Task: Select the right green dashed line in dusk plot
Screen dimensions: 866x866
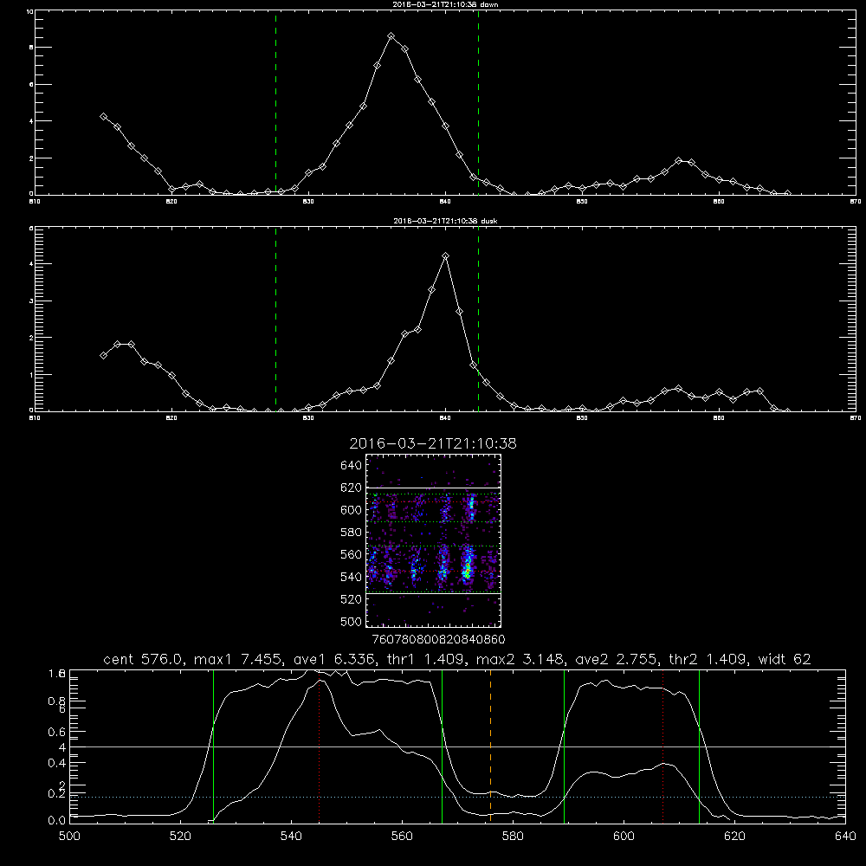Action: click(478, 320)
